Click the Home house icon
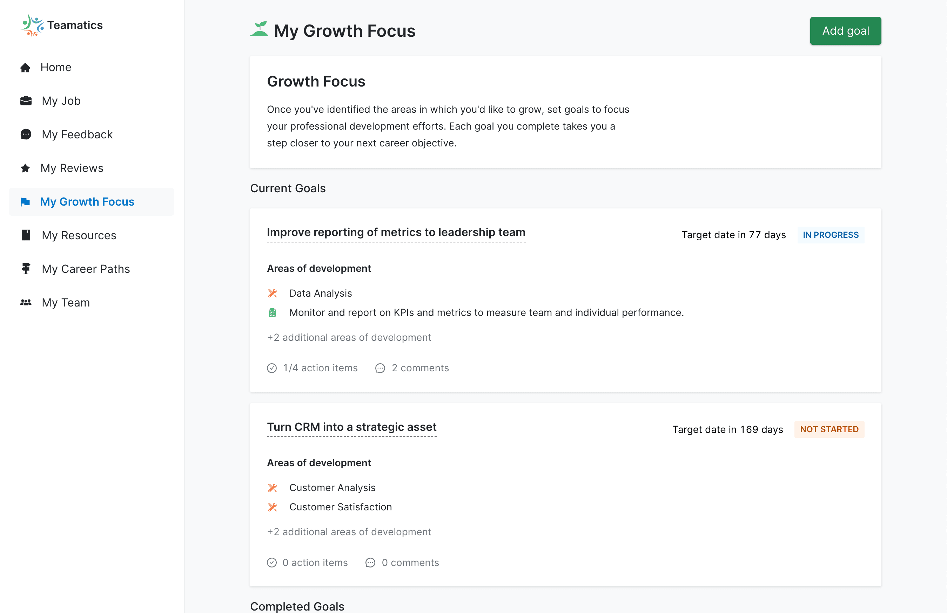The image size is (947, 613). (26, 68)
